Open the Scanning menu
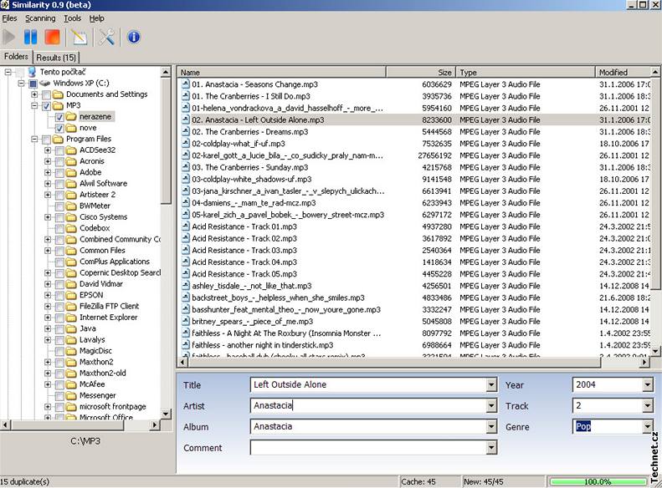 [40, 18]
